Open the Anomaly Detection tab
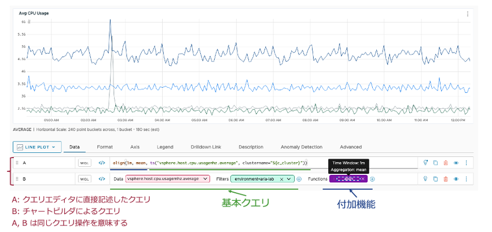 tap(301, 147)
